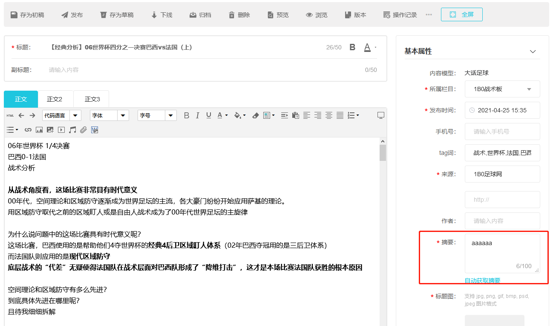
Task: Toggle HTML source view in editor
Action: click(x=10, y=115)
